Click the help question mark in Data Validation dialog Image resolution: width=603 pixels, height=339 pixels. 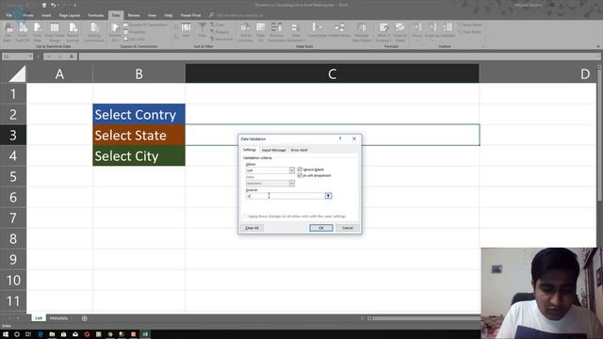point(340,138)
